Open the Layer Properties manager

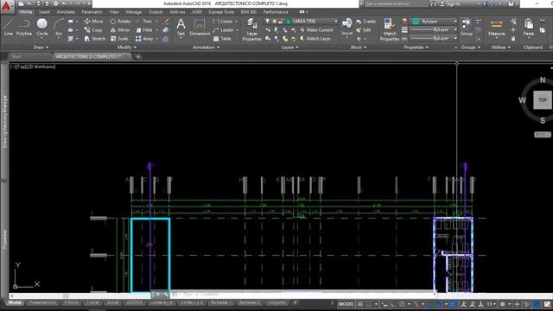point(251,29)
